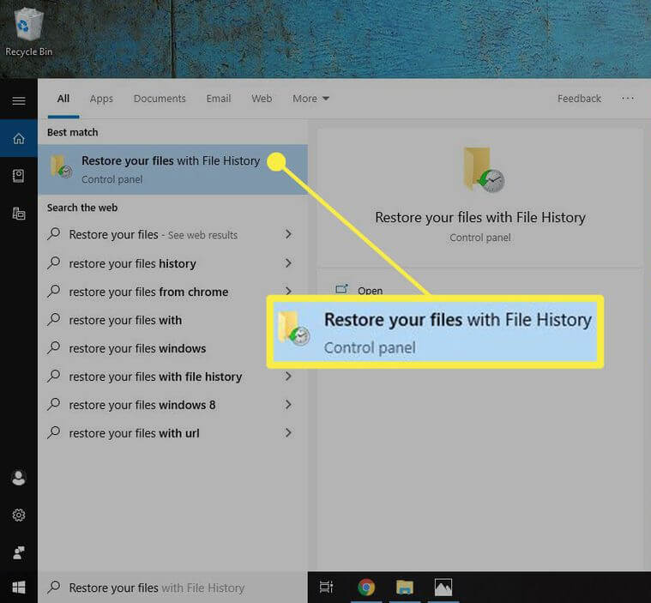Open the Task View taskbar icon

click(x=326, y=588)
